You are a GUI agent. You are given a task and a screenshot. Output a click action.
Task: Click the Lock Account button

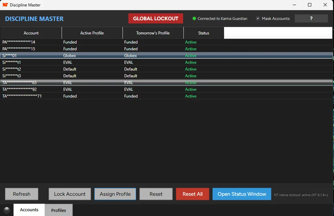click(x=70, y=194)
